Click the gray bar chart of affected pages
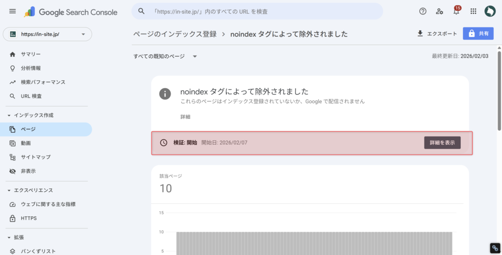The image size is (502, 255). [314, 243]
